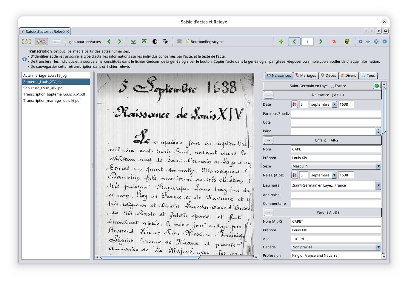Click Prénom field containing Louis XIV

point(336,158)
